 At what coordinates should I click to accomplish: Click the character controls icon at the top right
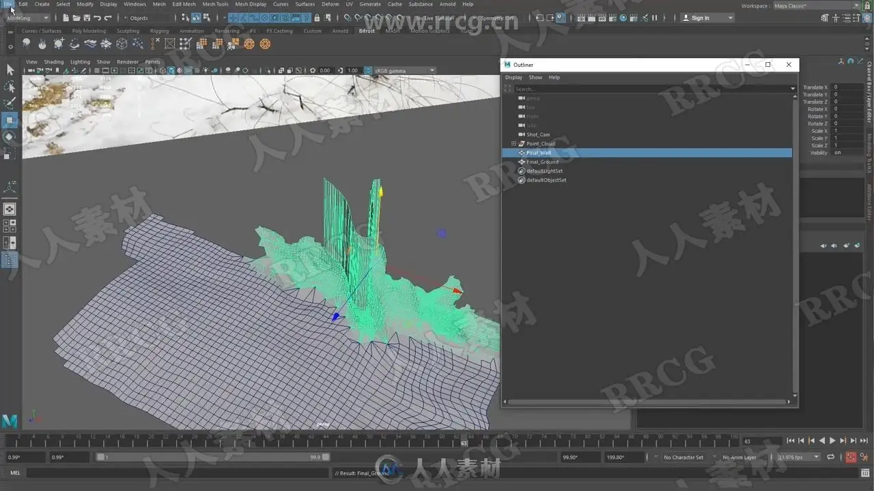point(836,18)
